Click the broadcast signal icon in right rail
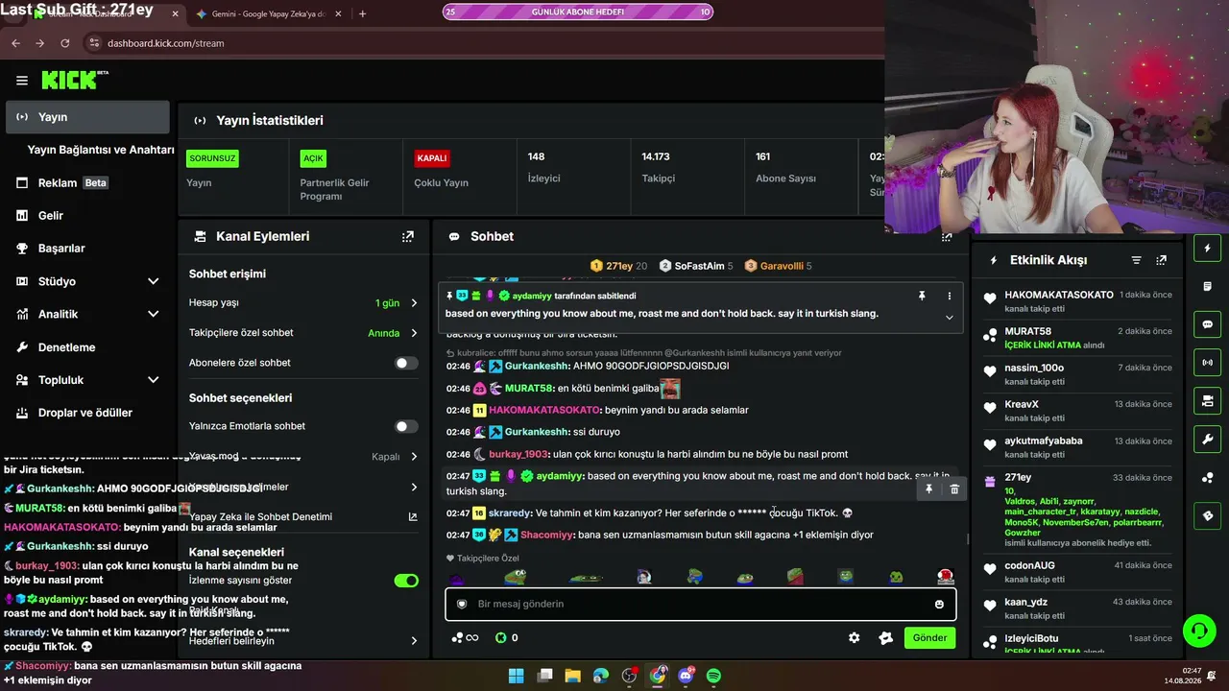The width and height of the screenshot is (1229, 691). tap(1207, 363)
